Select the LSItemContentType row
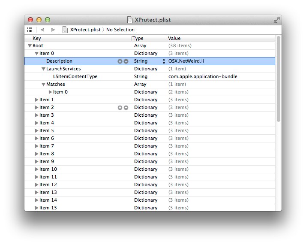 (x=150, y=76)
